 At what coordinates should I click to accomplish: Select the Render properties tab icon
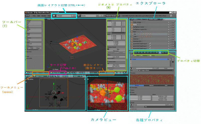click(136, 53)
